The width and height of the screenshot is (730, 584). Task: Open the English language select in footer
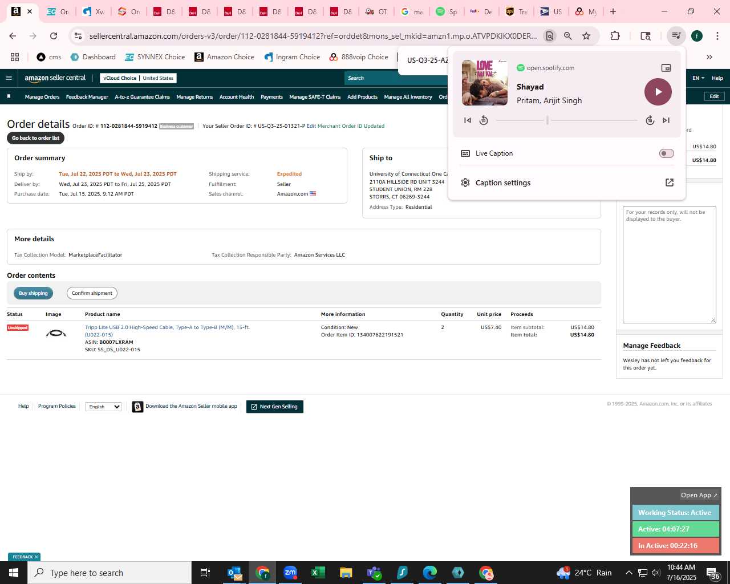(x=103, y=407)
